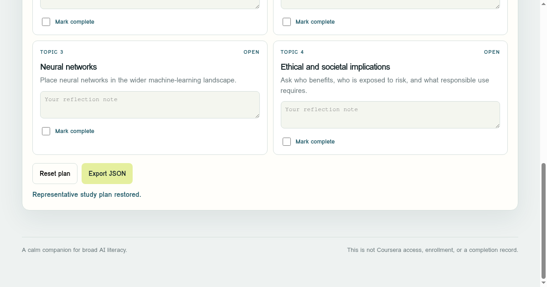Check Mark complete in card above Ethical implications
Screen dimensions: 547x287
(287, 22)
